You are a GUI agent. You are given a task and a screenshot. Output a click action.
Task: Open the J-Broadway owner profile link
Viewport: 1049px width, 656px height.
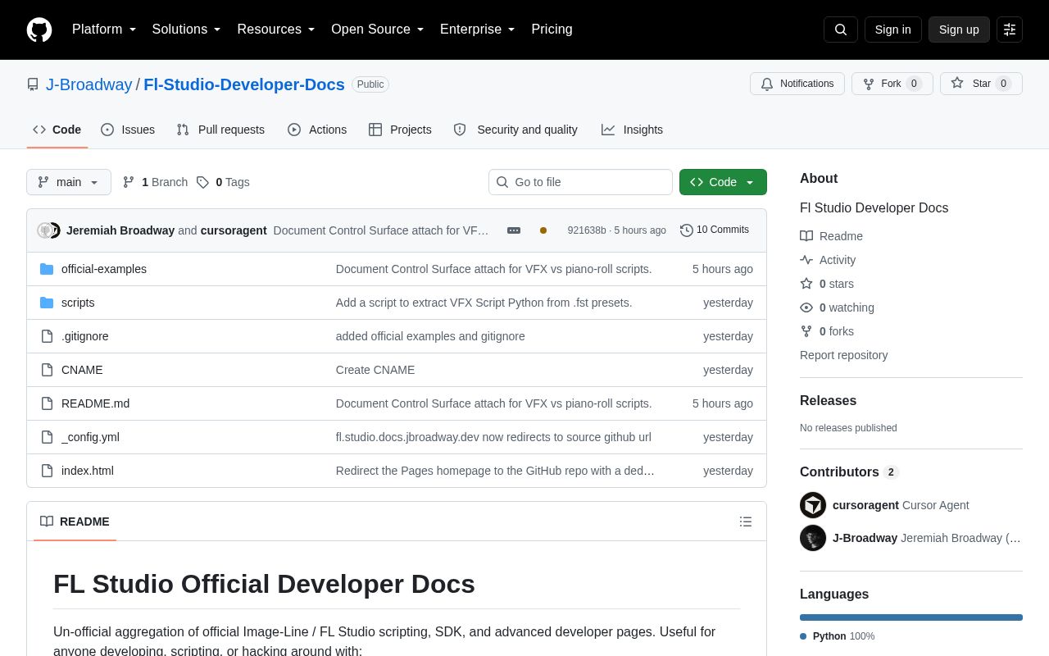tap(89, 84)
